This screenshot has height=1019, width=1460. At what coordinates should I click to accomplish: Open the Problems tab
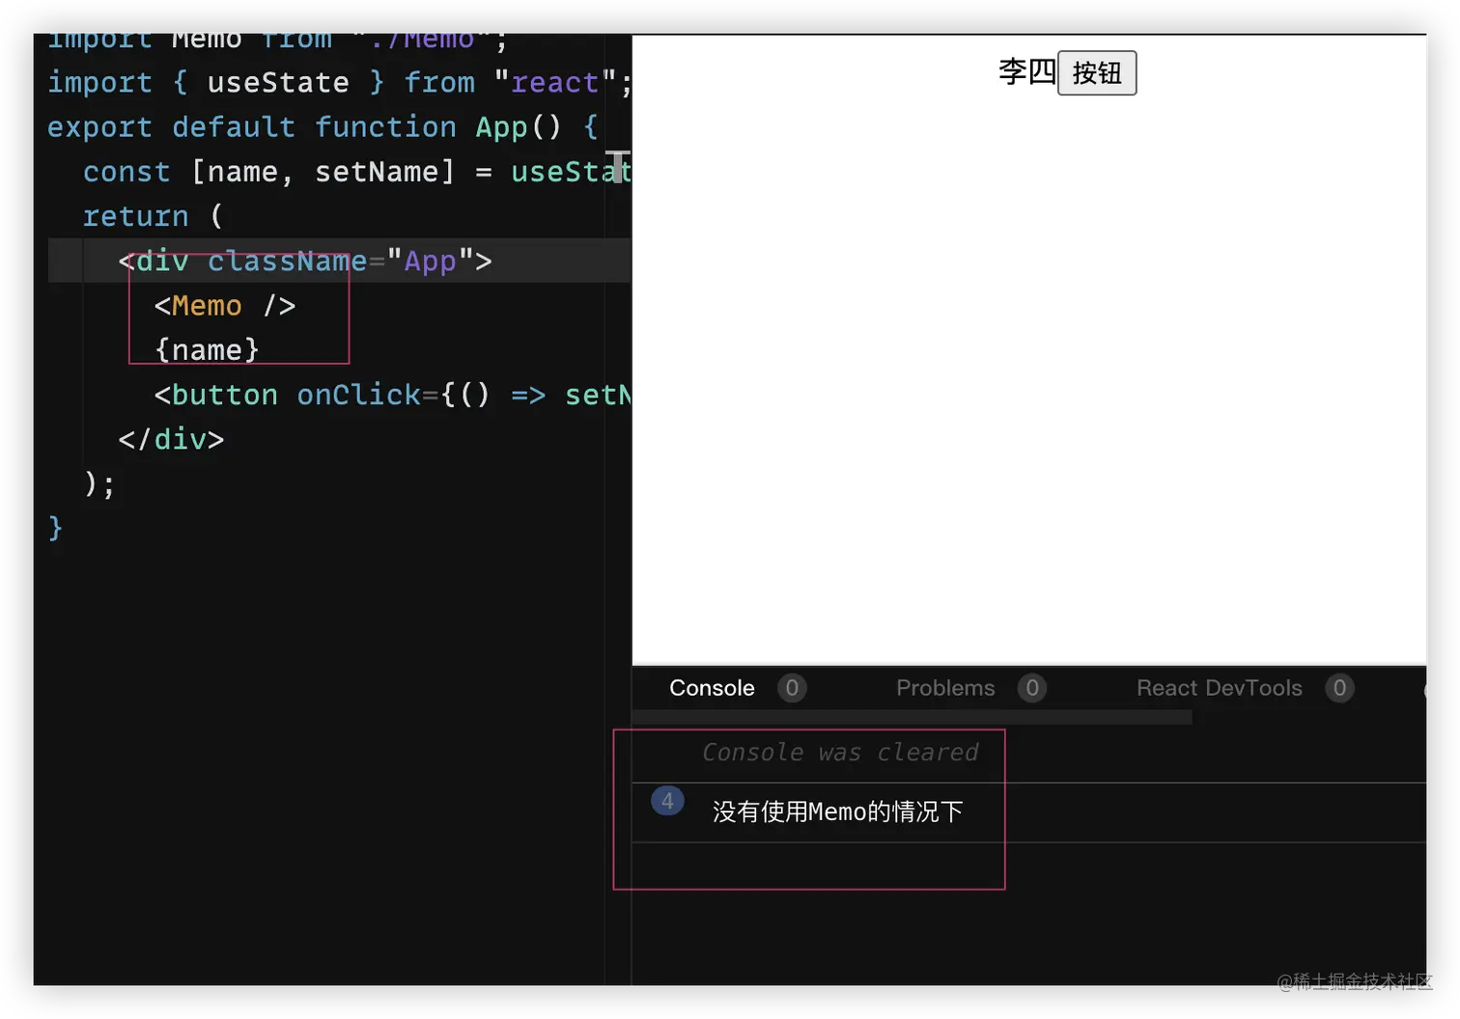[x=945, y=688]
